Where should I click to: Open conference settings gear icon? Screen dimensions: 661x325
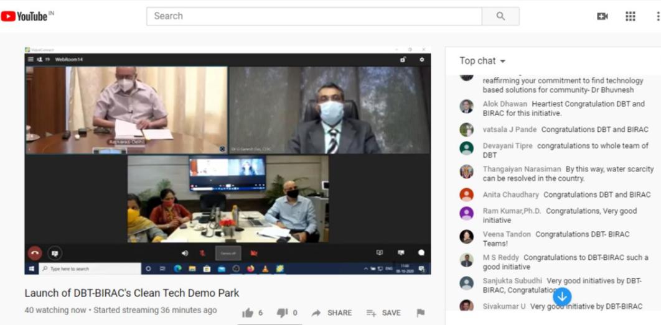click(x=421, y=60)
